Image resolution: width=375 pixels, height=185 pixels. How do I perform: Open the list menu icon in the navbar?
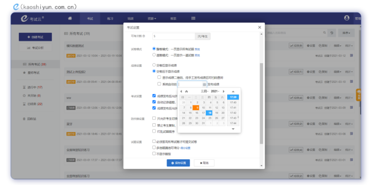coord(193,18)
